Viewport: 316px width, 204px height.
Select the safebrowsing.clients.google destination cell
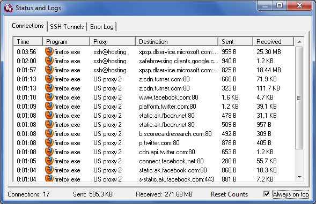point(179,61)
